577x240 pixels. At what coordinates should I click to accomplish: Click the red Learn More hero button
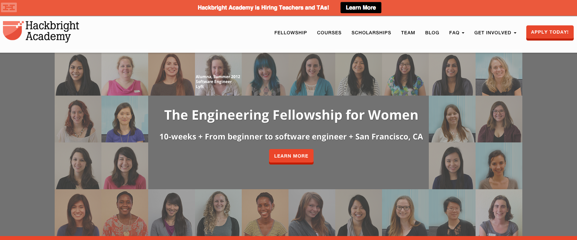pos(291,156)
